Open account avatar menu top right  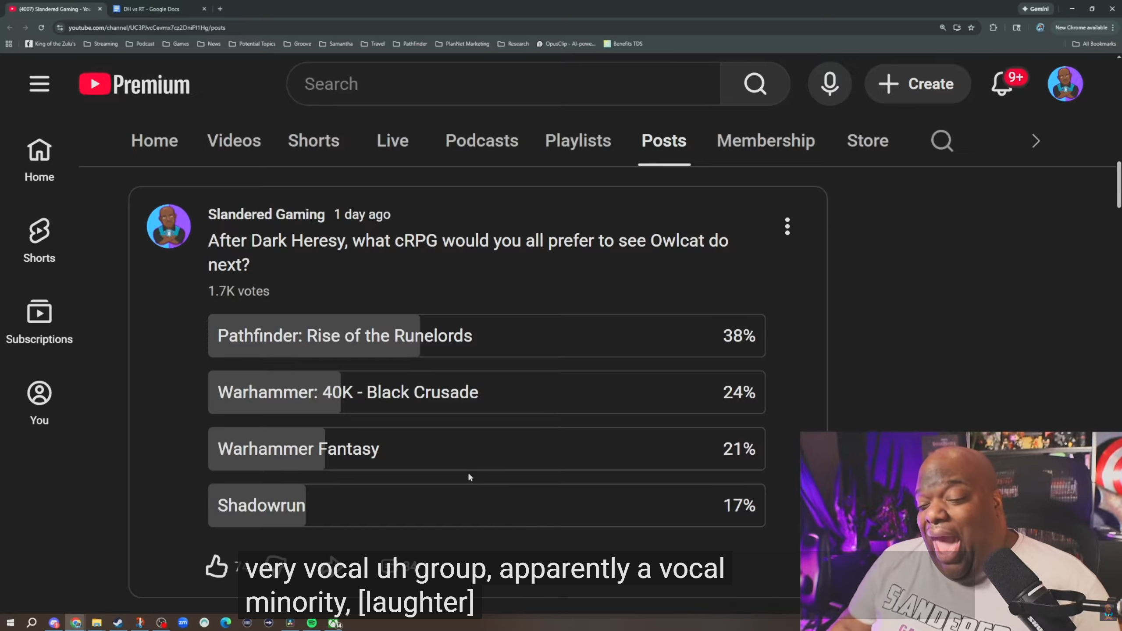[x=1065, y=84]
